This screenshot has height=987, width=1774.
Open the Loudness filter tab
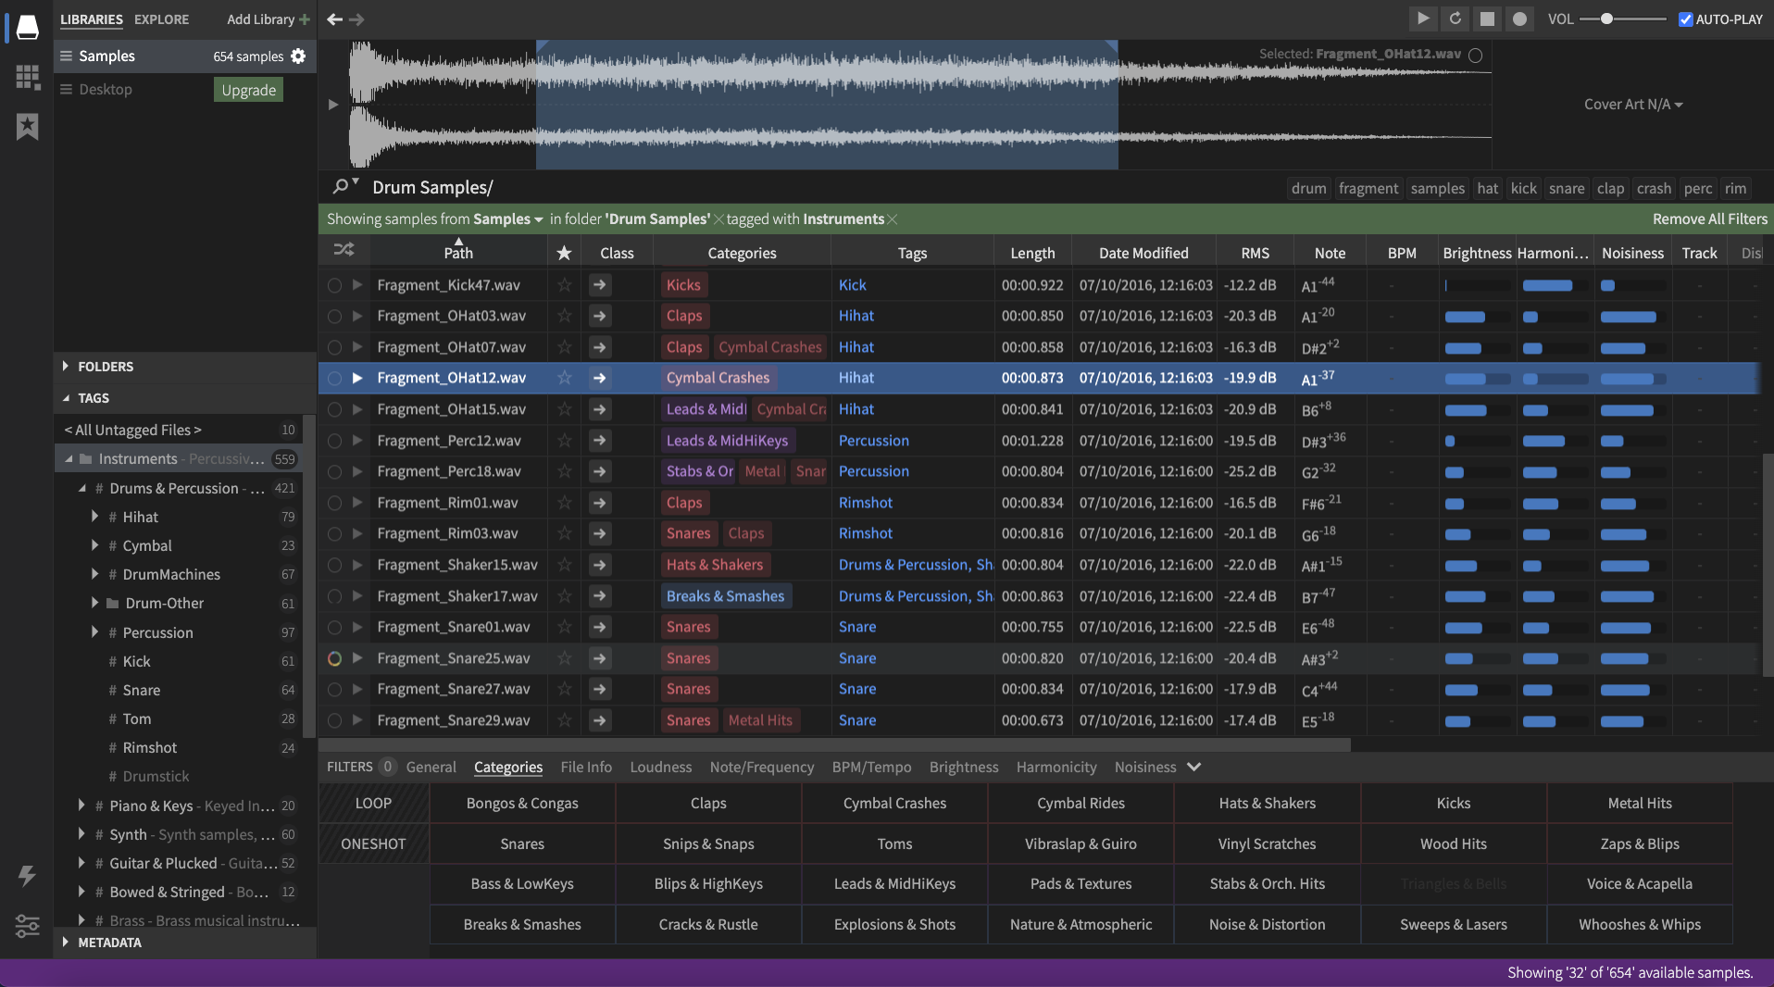(x=660, y=767)
